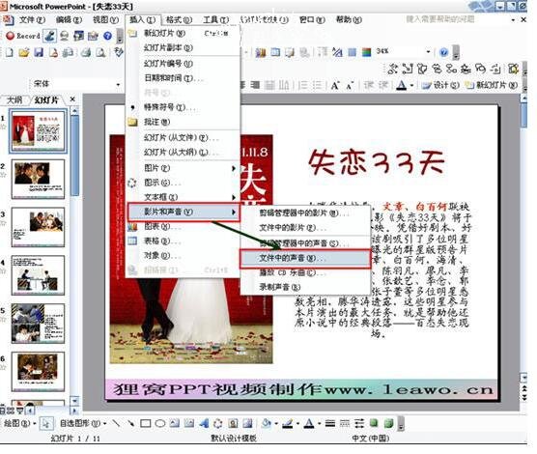
Task: Click the 设计 design button
Action: [x=441, y=85]
